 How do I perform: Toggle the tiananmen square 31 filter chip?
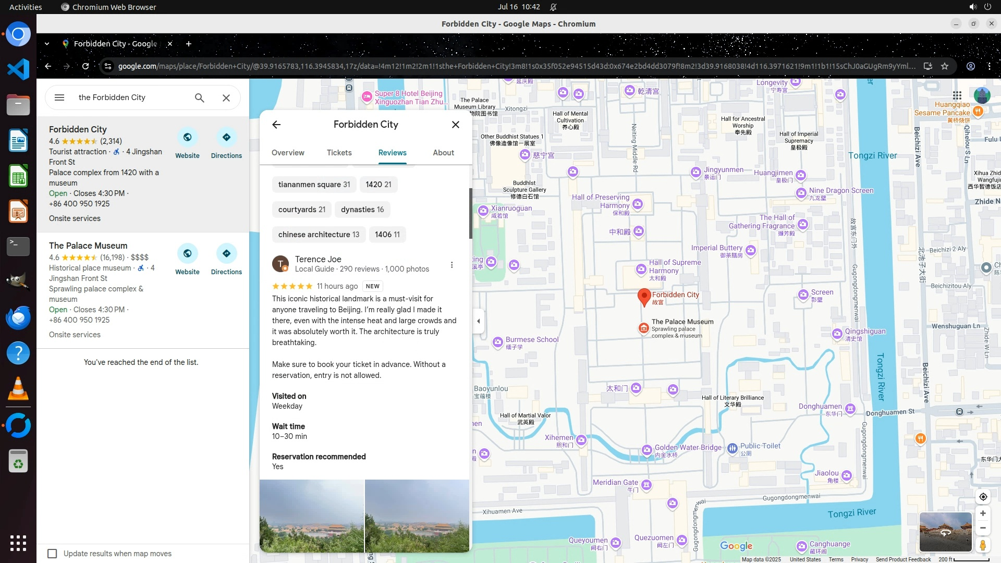coord(314,185)
